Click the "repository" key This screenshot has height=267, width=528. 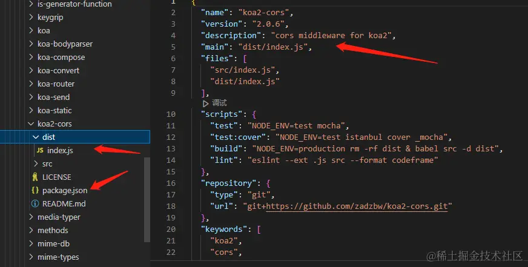[x=229, y=183]
